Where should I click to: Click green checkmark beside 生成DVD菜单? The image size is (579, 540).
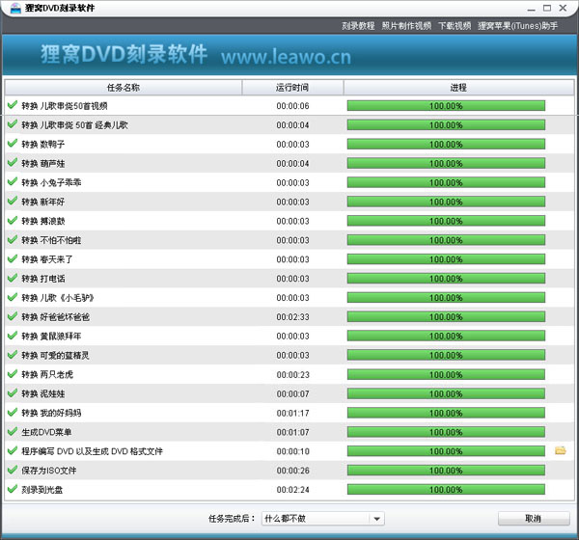click(x=13, y=431)
